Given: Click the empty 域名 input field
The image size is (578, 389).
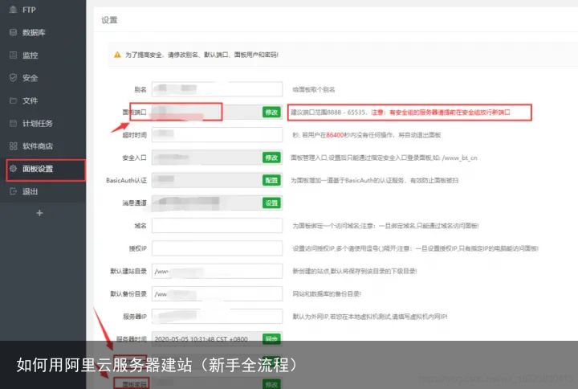Looking at the screenshot, I should tap(217, 226).
